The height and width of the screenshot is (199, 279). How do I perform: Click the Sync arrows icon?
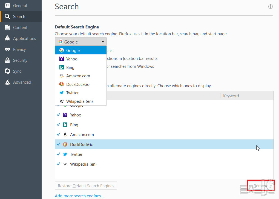(7, 71)
